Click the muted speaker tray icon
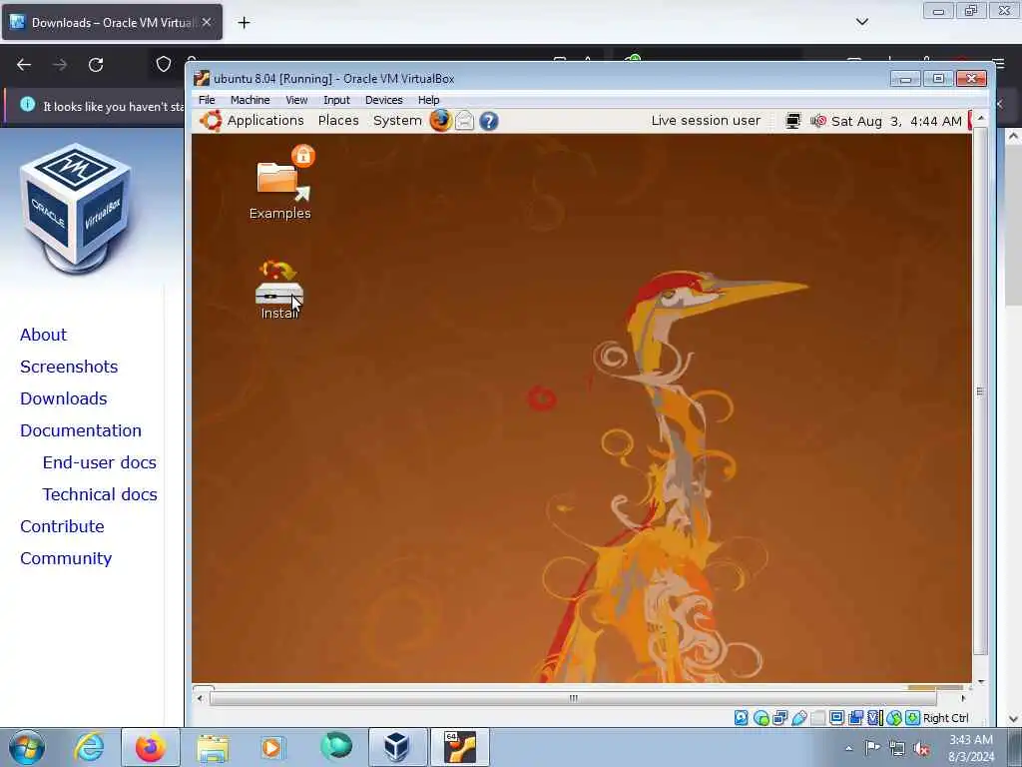1022x767 pixels. pos(921,749)
